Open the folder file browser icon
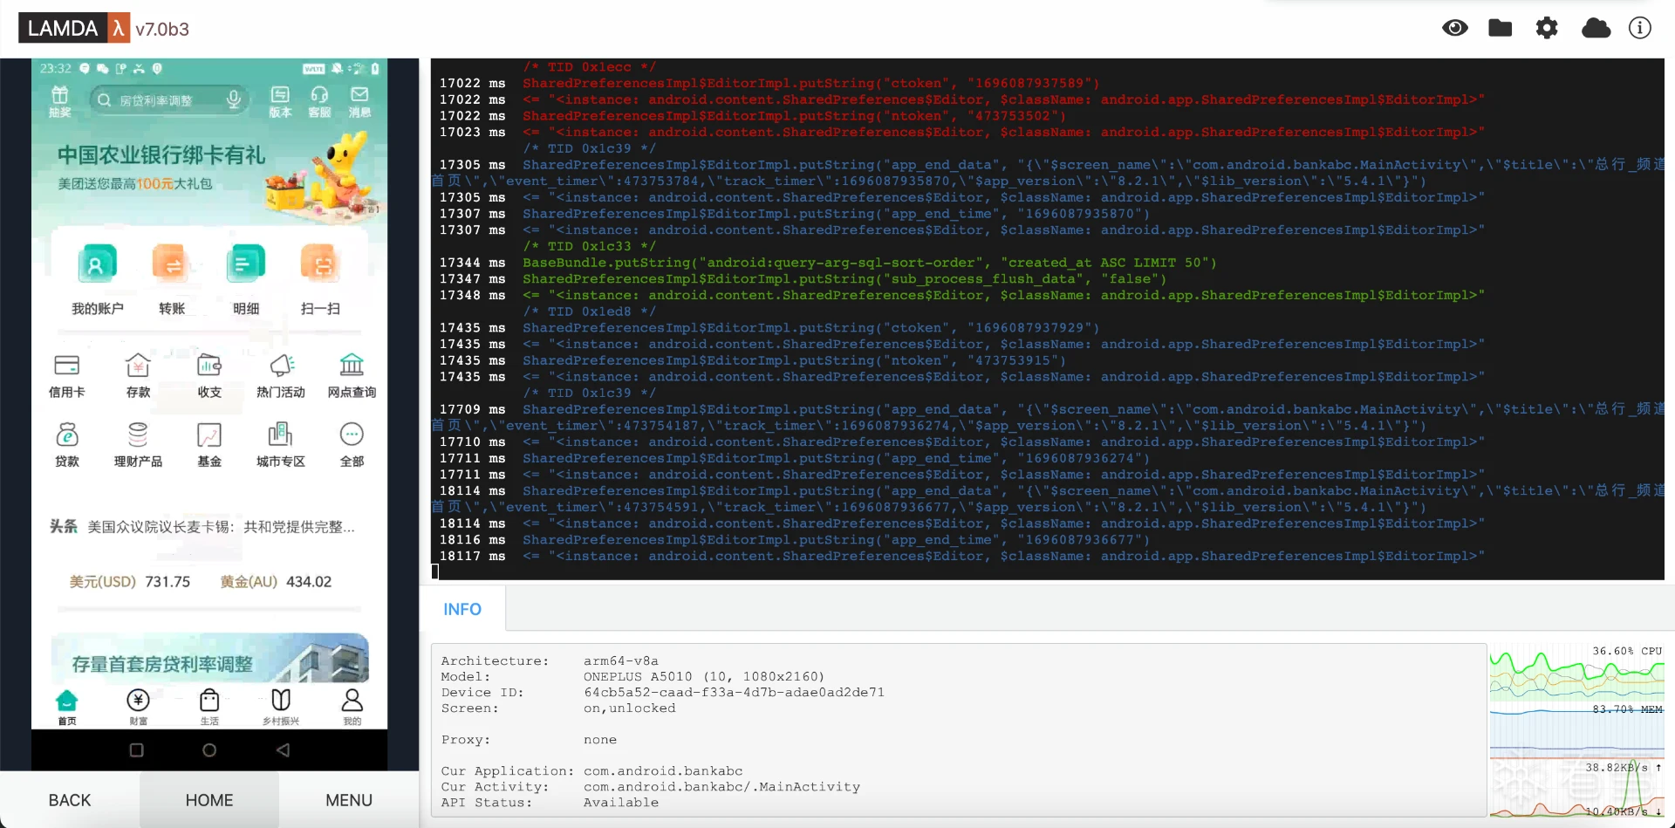1675x828 pixels. (x=1500, y=28)
